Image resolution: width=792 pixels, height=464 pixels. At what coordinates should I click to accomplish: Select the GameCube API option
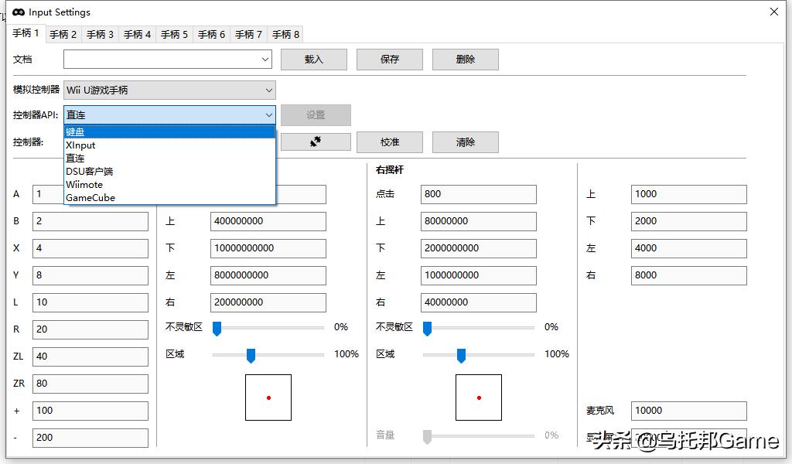[x=169, y=197]
